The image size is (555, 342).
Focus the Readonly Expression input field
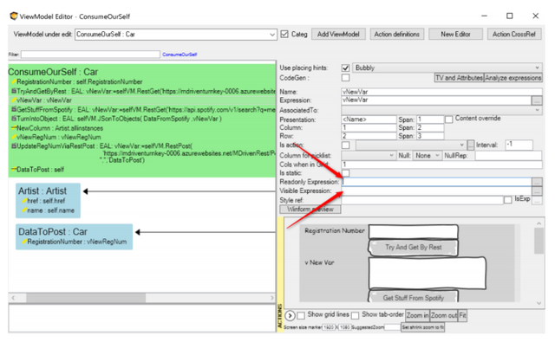tap(437, 182)
